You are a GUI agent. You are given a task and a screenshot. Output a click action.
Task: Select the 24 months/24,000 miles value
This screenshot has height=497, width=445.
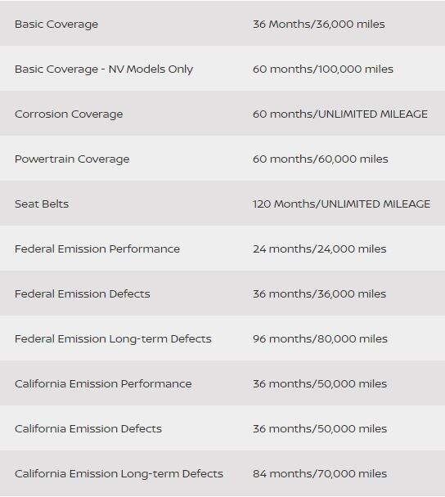tap(320, 249)
